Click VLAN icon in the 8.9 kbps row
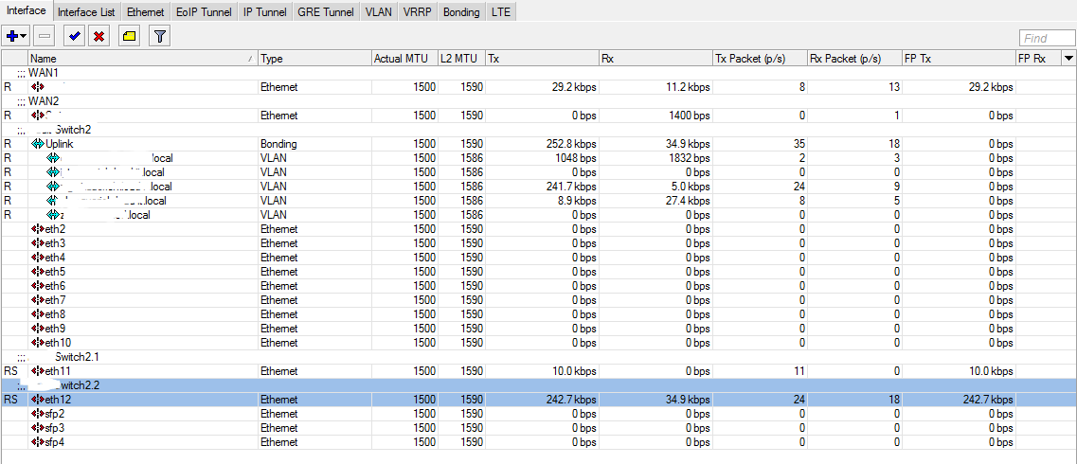This screenshot has width=1077, height=464. 53,201
